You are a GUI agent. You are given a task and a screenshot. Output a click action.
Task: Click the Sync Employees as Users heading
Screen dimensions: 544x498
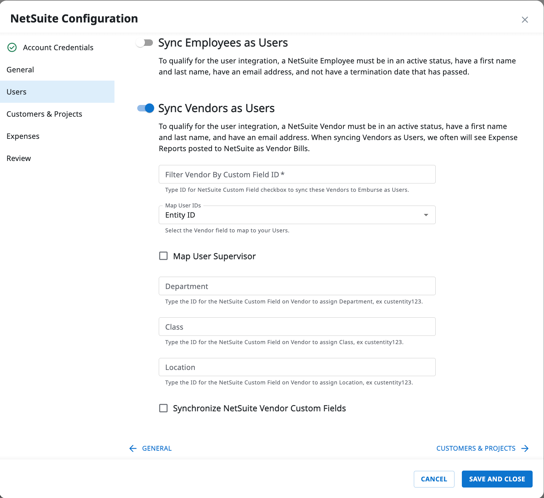coord(223,43)
